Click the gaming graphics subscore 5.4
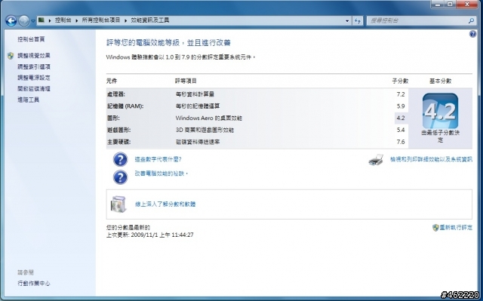This screenshot has width=483, height=301. [401, 130]
